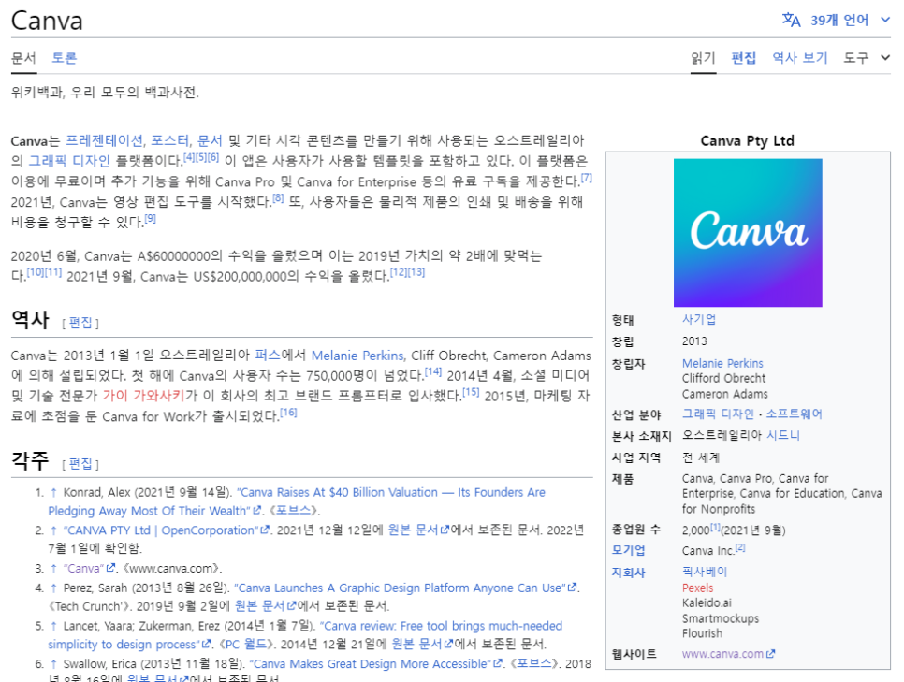904x682 pixels.
Task: Select the 편집 tab at top
Action: point(744,58)
